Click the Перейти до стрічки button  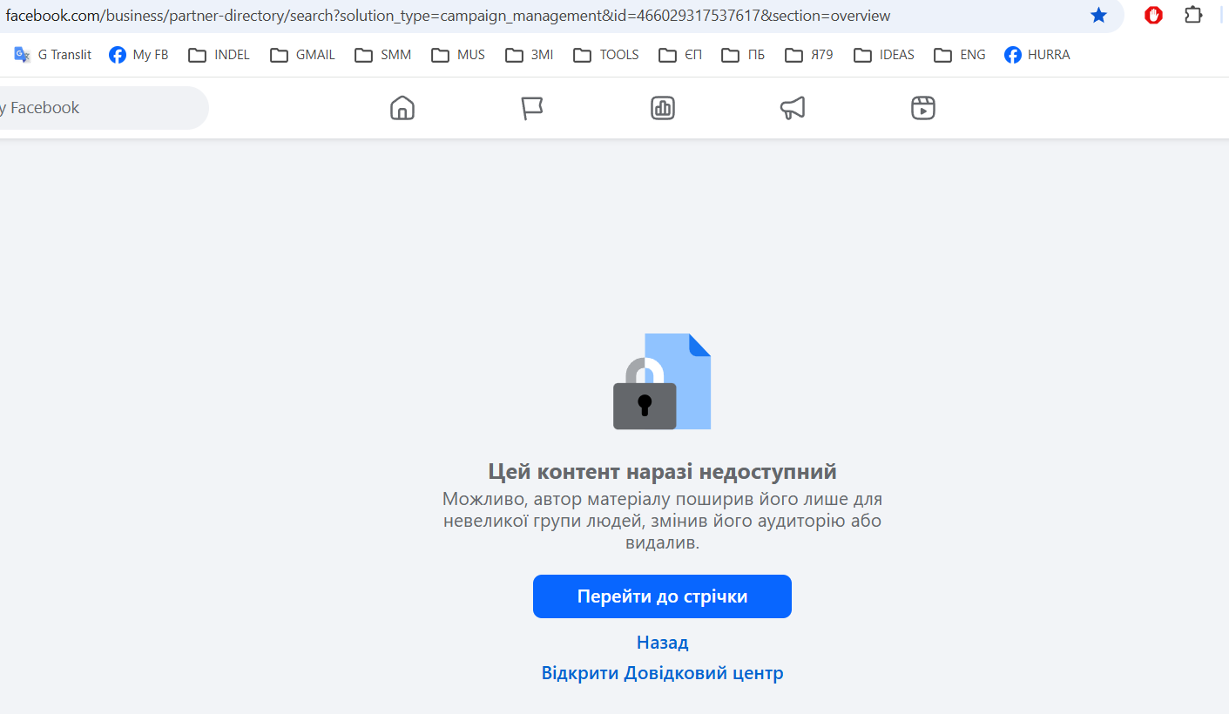tap(662, 596)
